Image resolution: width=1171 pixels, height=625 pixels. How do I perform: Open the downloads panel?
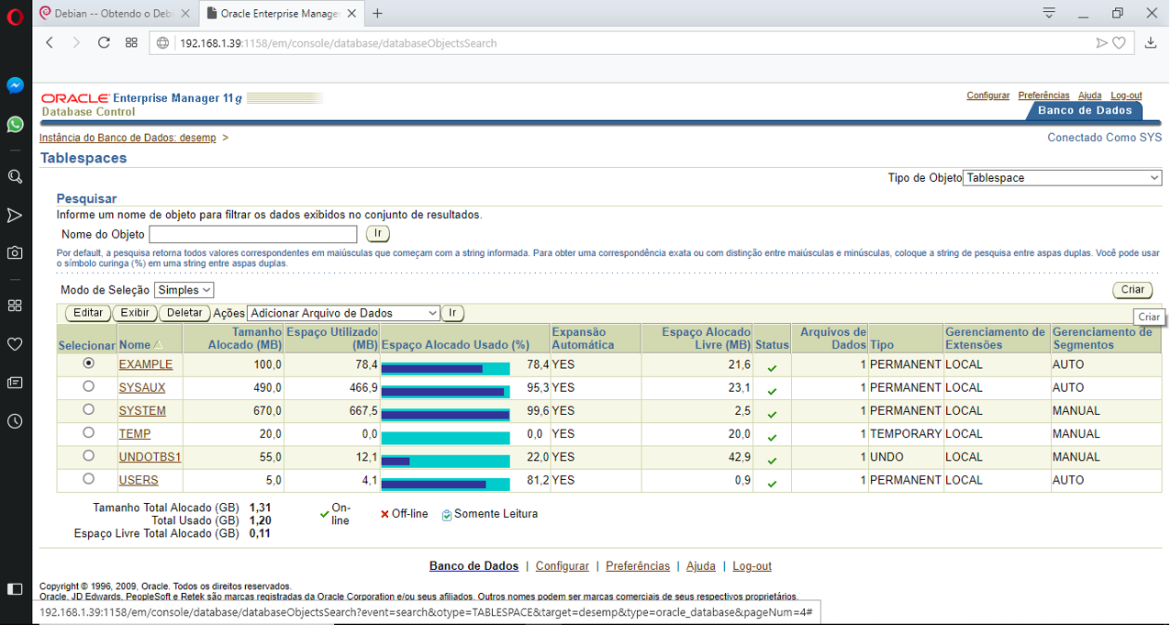1151,43
